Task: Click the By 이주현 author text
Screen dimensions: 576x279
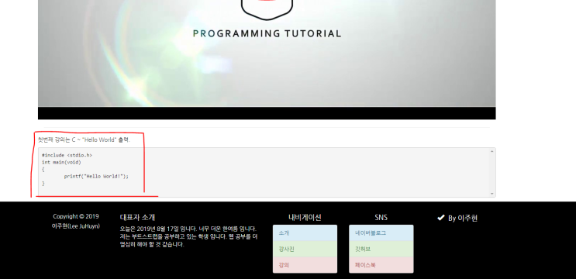Action: click(463, 218)
